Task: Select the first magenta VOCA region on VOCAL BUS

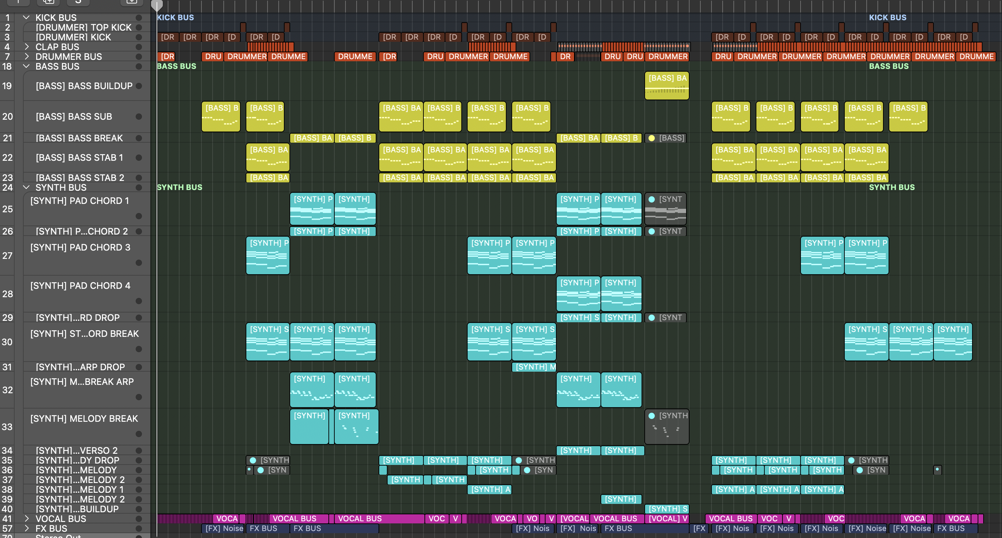Action: 226,519
